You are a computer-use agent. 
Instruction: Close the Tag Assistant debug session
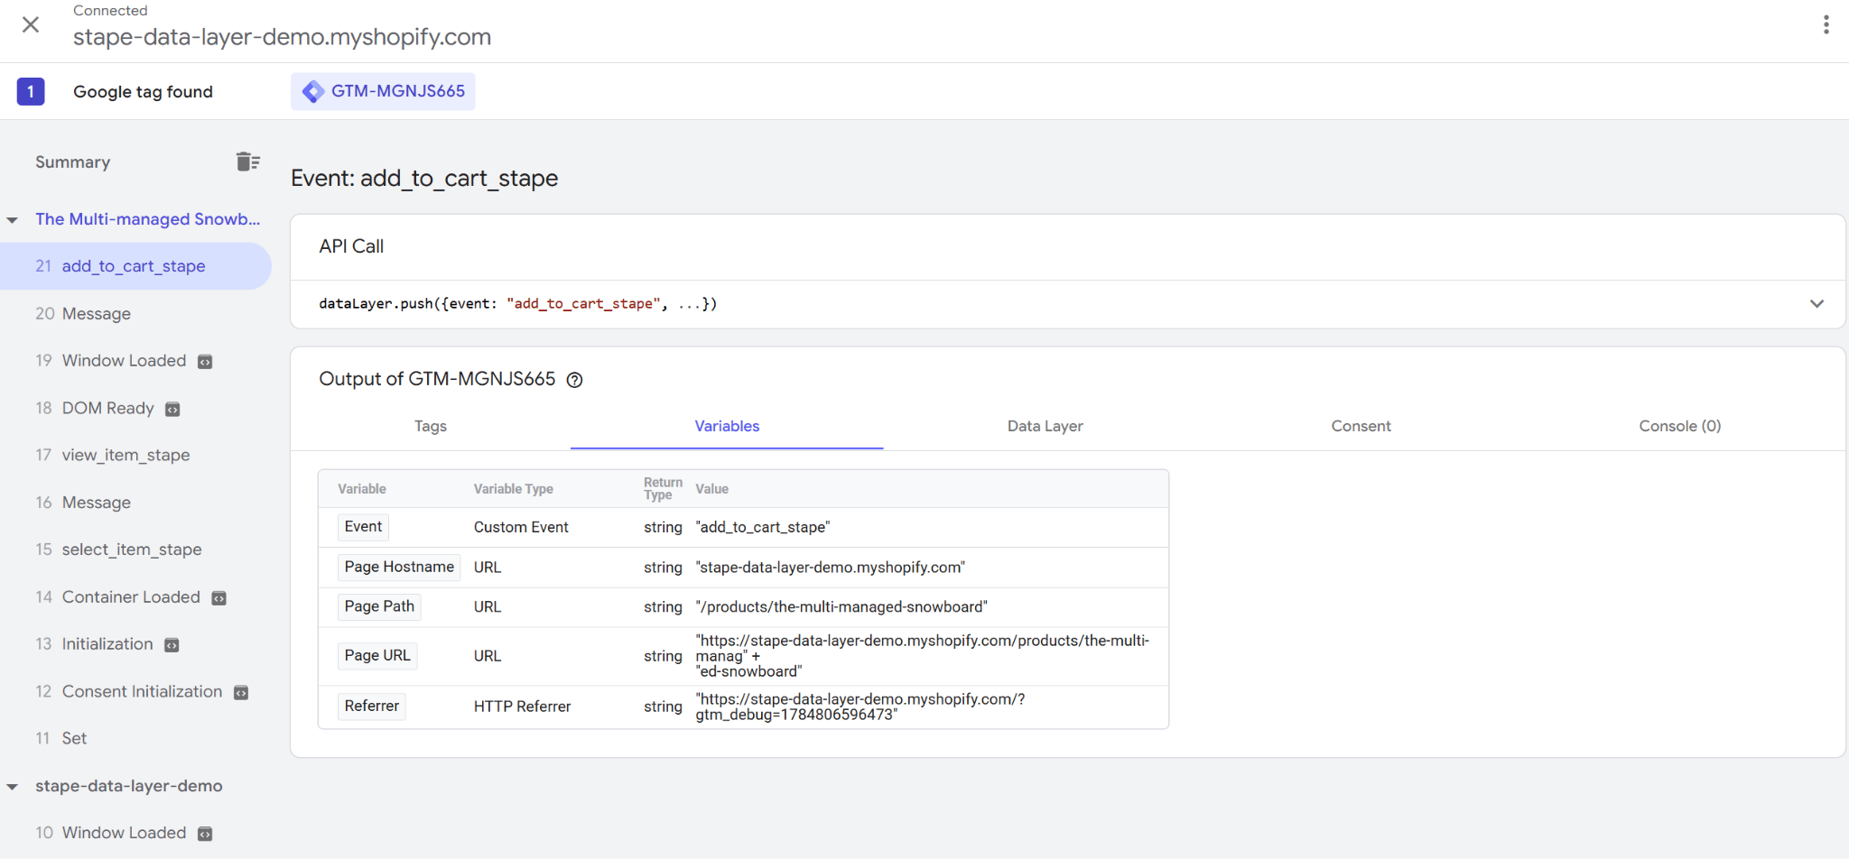click(x=31, y=24)
